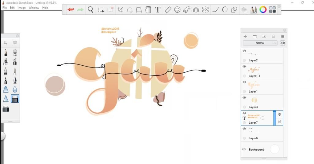
Task: Hide Layer7 with its eye icon
Action: tap(244, 113)
